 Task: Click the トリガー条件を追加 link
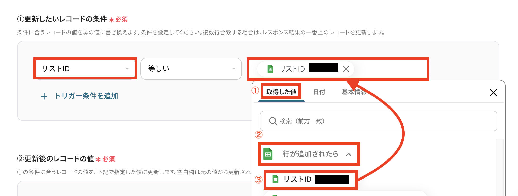86,96
